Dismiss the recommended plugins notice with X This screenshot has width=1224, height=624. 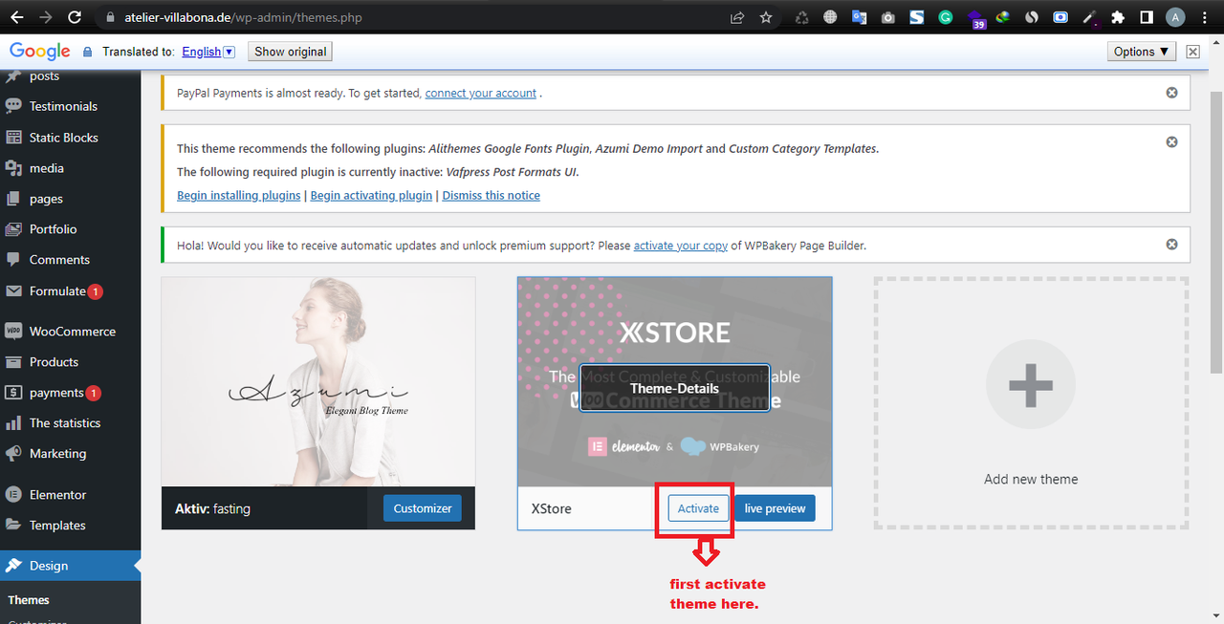pos(1171,141)
